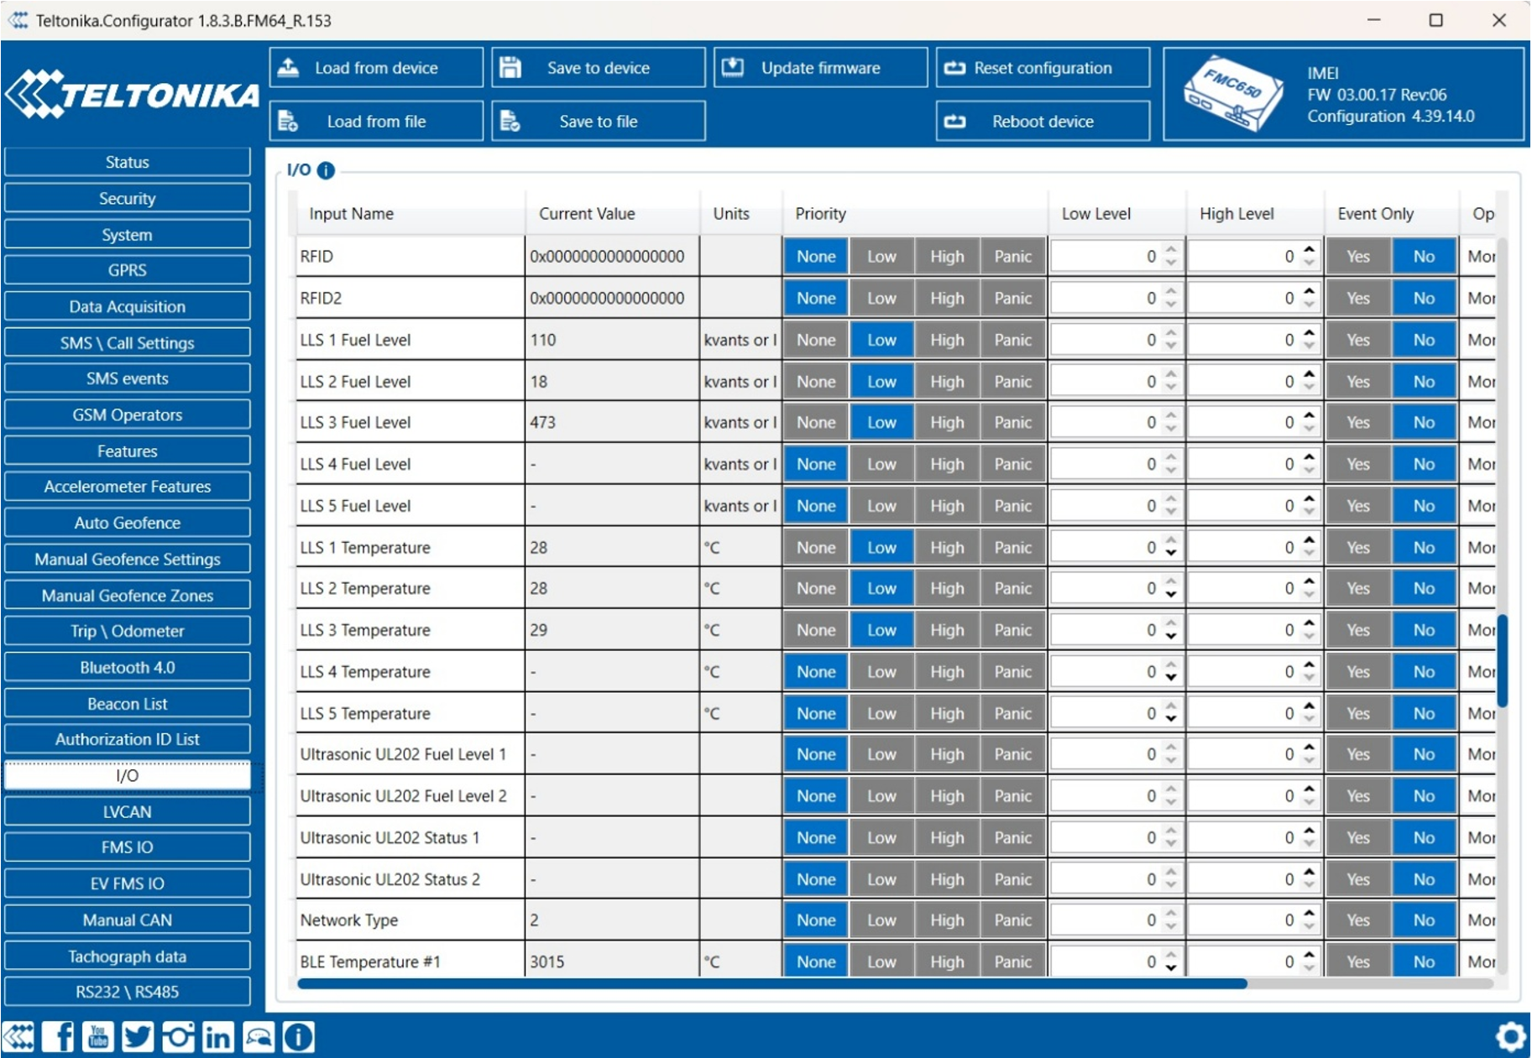The height and width of the screenshot is (1058, 1532).
Task: Open the Twitter icon in footer
Action: tap(139, 1037)
